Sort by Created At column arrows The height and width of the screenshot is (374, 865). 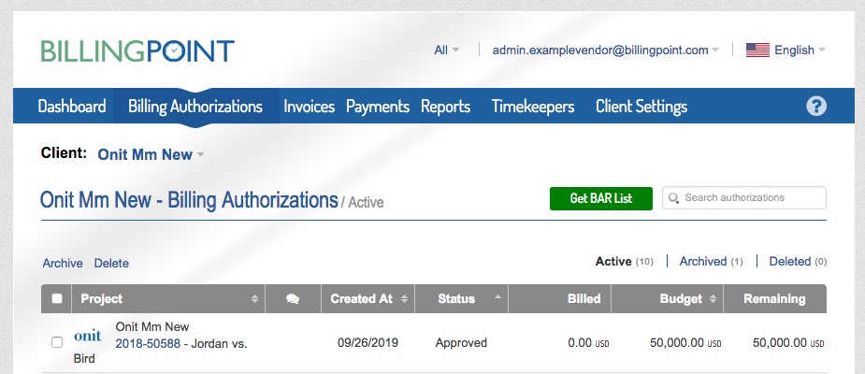[x=404, y=299]
